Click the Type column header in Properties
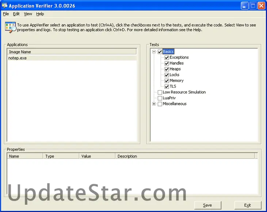 pyautogui.click(x=61, y=156)
